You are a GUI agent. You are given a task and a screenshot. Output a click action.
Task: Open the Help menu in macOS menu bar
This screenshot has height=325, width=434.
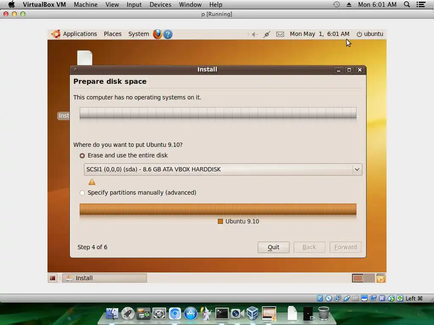coord(216,4)
